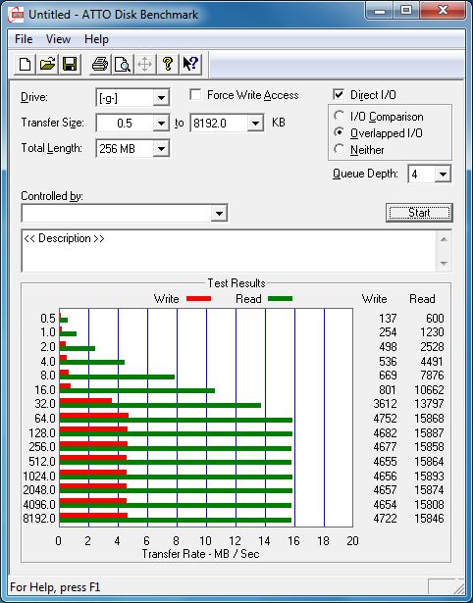Screen dimensions: 473x603
Task: Enable the Force Write Access checkbox
Action: pos(195,94)
